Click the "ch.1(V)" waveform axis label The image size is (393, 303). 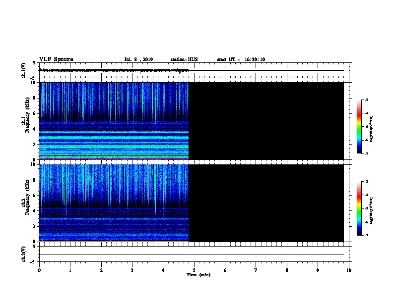24,70
